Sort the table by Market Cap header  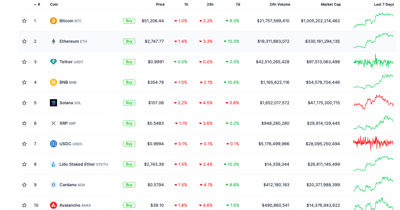coord(331,4)
